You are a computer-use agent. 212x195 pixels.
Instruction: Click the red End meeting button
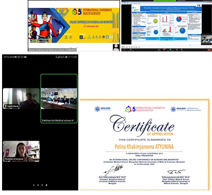point(209,50)
